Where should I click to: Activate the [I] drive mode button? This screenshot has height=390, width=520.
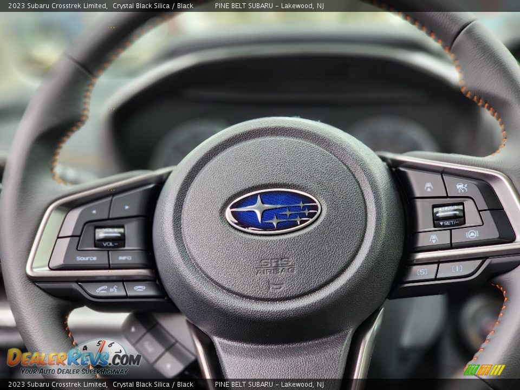(x=458, y=268)
